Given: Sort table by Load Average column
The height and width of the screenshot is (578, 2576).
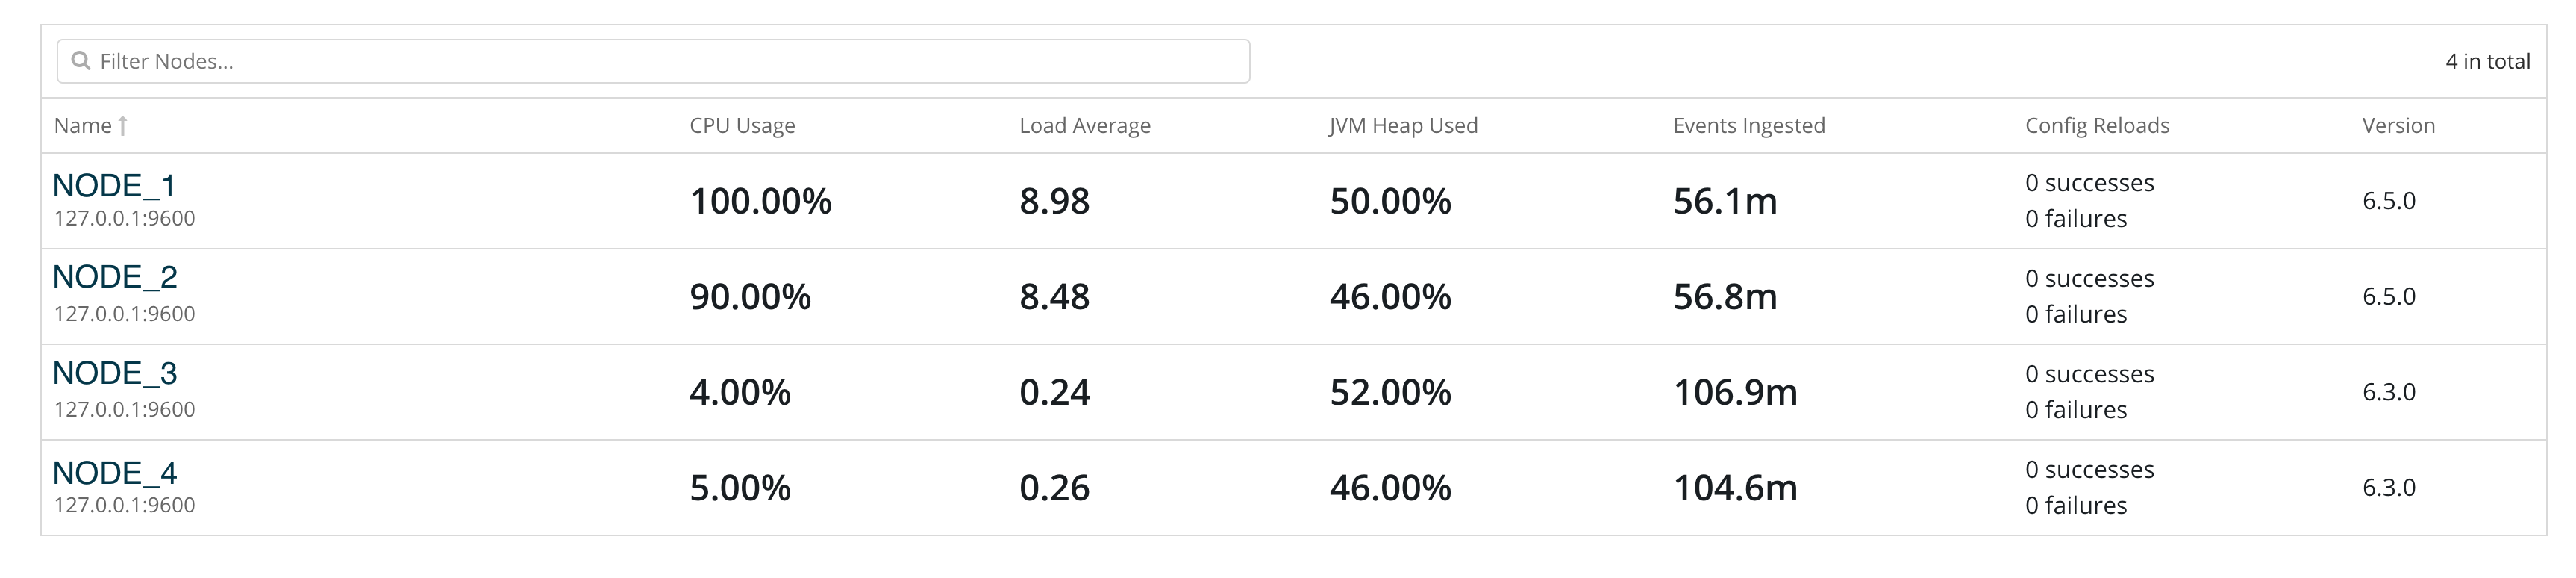Looking at the screenshot, I should click(x=1084, y=126).
